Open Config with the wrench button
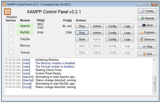Screen dimensions: 161x103 pos(147,11)
